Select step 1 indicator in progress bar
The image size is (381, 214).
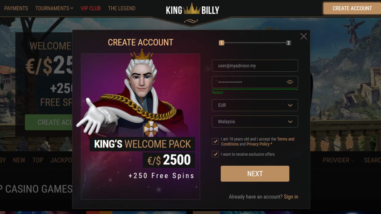pyautogui.click(x=221, y=43)
